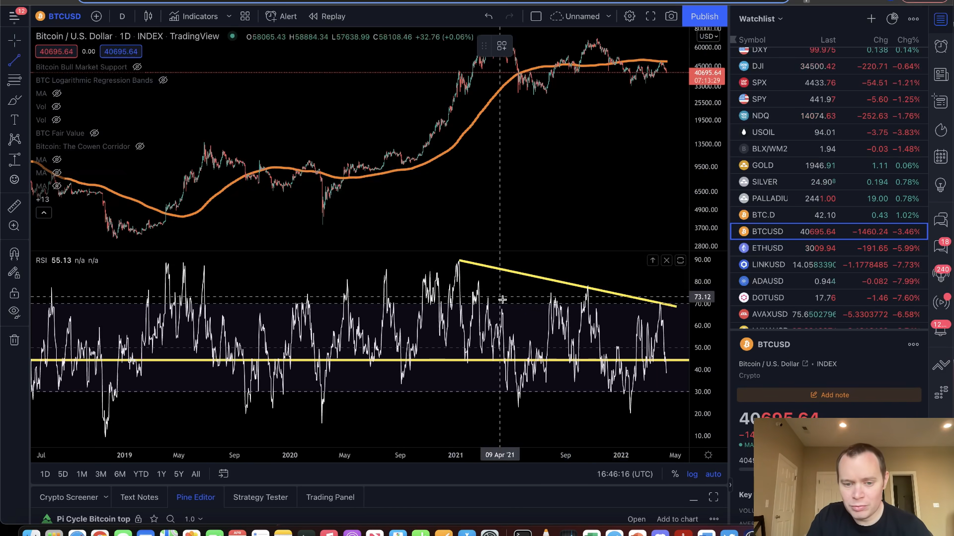
Task: Open the go to date calendar
Action: (224, 474)
